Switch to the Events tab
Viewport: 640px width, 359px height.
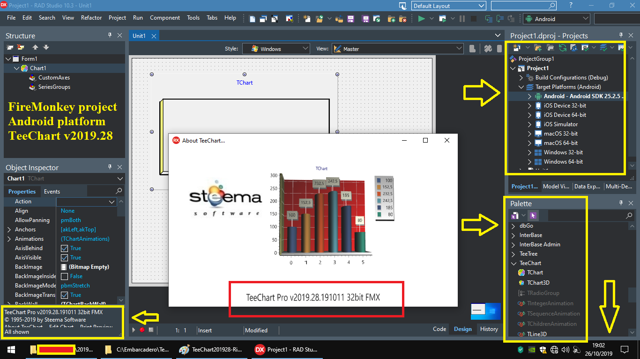52,191
